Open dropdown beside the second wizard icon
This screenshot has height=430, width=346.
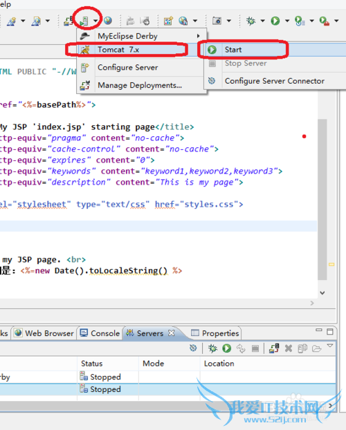[48, 21]
